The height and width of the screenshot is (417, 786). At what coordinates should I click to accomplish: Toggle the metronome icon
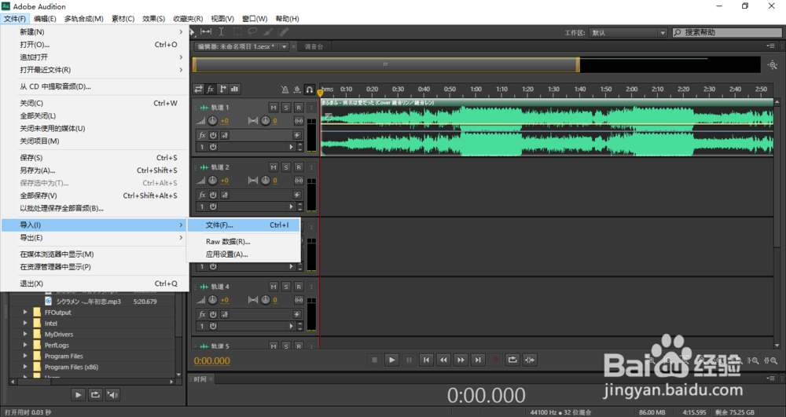(x=285, y=90)
